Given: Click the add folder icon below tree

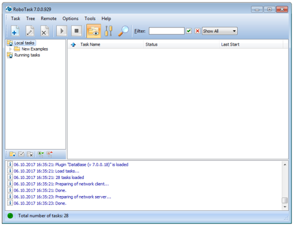Looking at the screenshot, I should [12, 154].
